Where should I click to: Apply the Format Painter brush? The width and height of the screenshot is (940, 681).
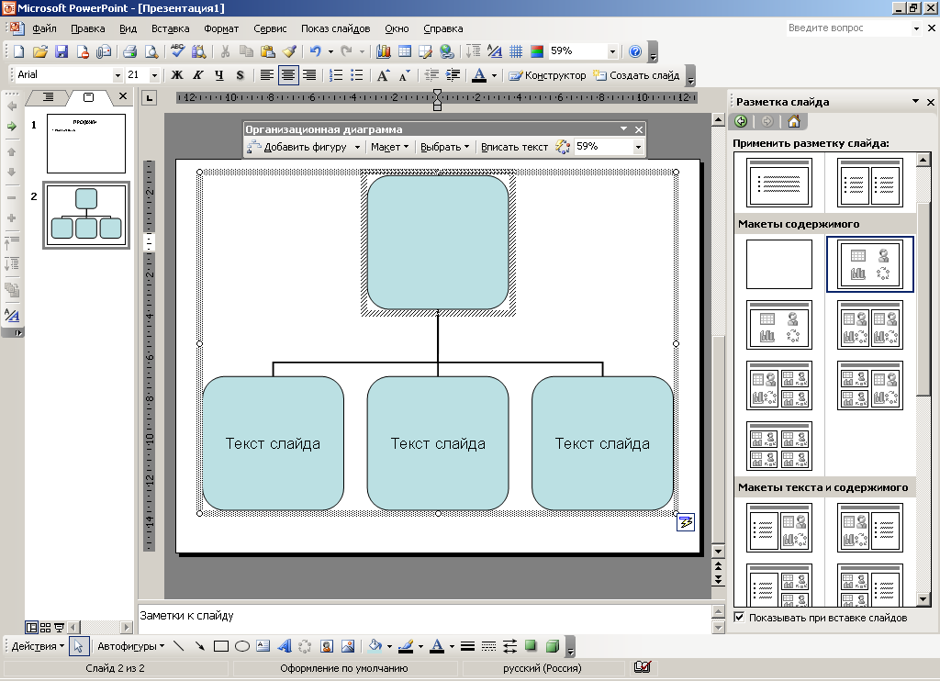coord(289,51)
